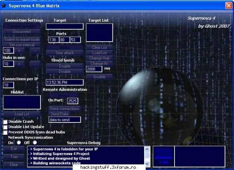Click the Tray button
This screenshot has height=170, width=234.
coord(14,157)
